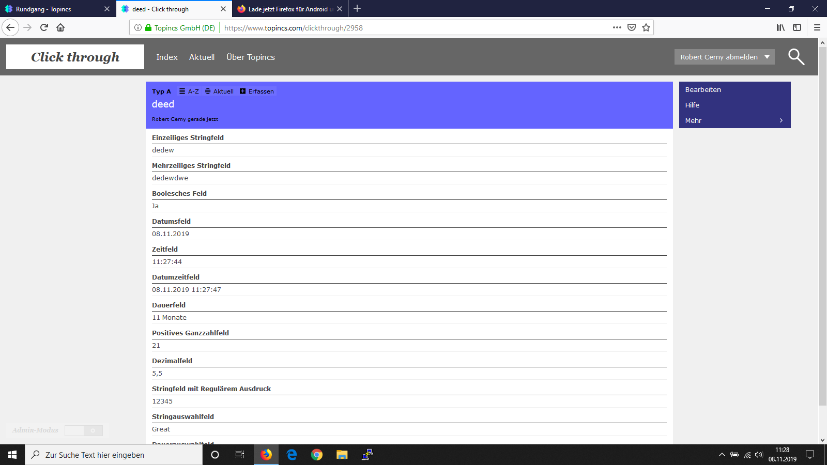This screenshot has height=465, width=827.
Task: Click the Windows taskbar search field
Action: pos(114,455)
